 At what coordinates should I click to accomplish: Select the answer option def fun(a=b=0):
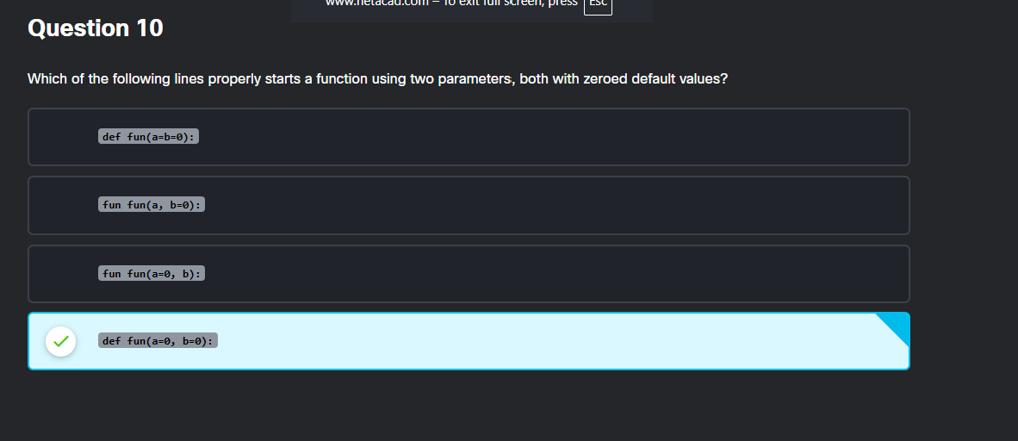[469, 137]
